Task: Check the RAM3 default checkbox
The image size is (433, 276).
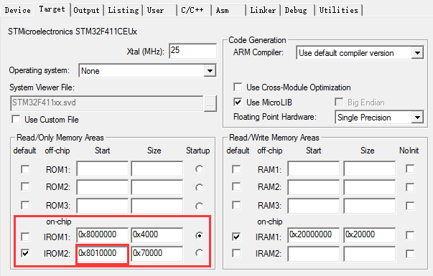Action: click(236, 205)
